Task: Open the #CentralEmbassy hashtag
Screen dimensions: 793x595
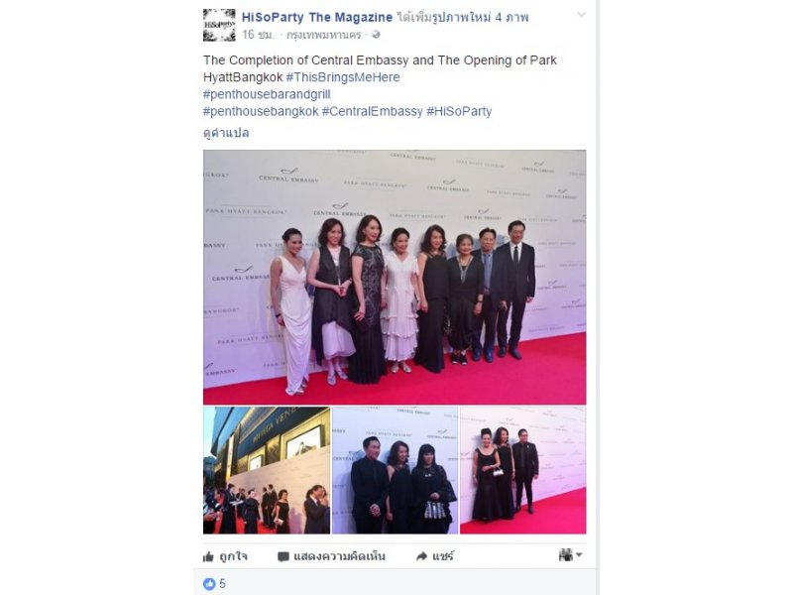Action: tap(373, 111)
